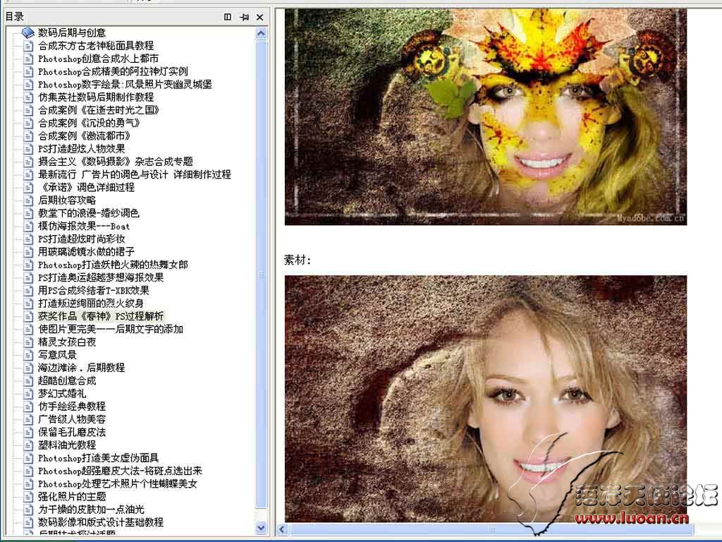Click the book icon beside 数码后期与创意
The image size is (722, 542).
28,32
